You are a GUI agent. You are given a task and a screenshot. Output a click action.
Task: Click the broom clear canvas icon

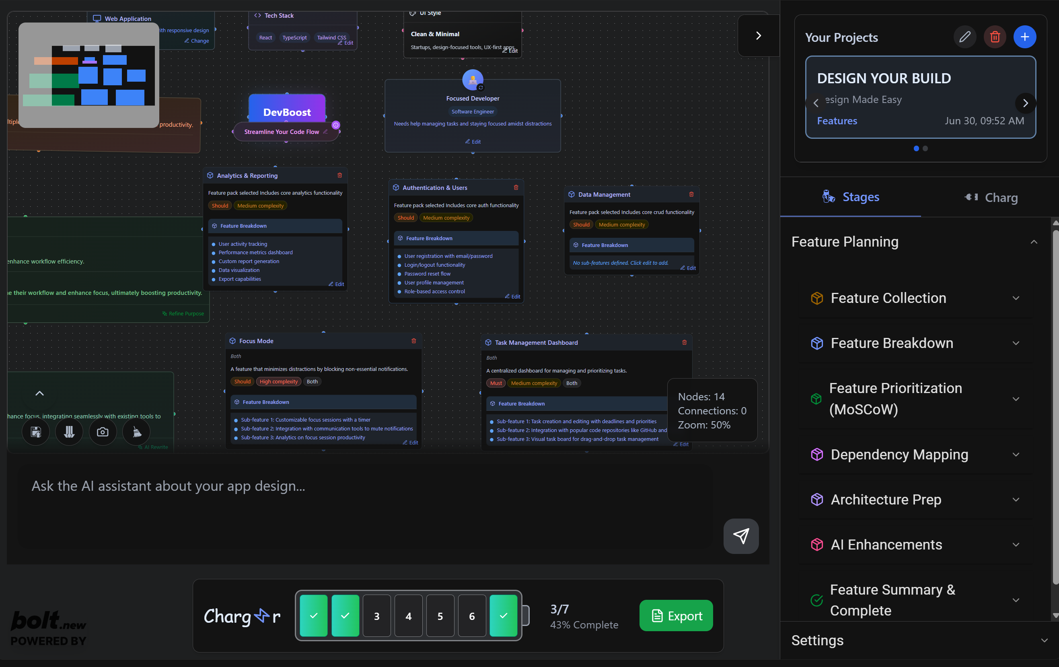[x=136, y=432]
